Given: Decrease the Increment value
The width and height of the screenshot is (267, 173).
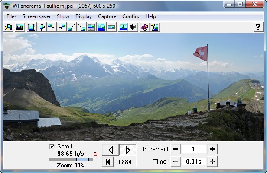Looking at the screenshot, I should (x=176, y=149).
